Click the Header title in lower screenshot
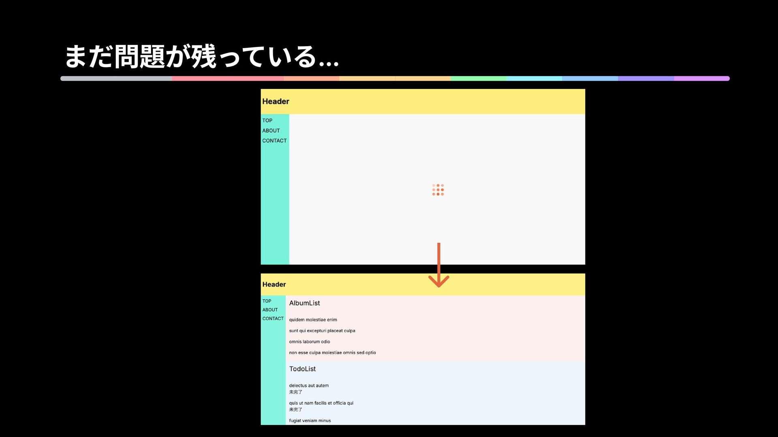The height and width of the screenshot is (437, 778). (274, 284)
